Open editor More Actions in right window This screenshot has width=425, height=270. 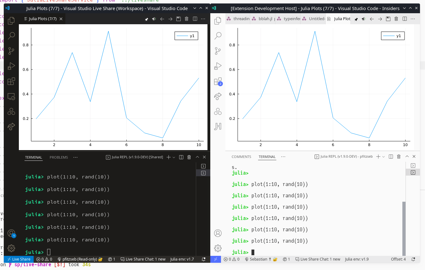(x=413, y=19)
